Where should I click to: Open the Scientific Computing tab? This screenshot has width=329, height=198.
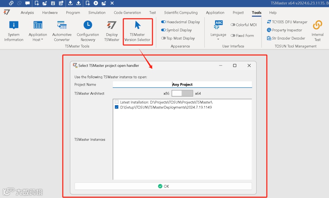coord(181,12)
